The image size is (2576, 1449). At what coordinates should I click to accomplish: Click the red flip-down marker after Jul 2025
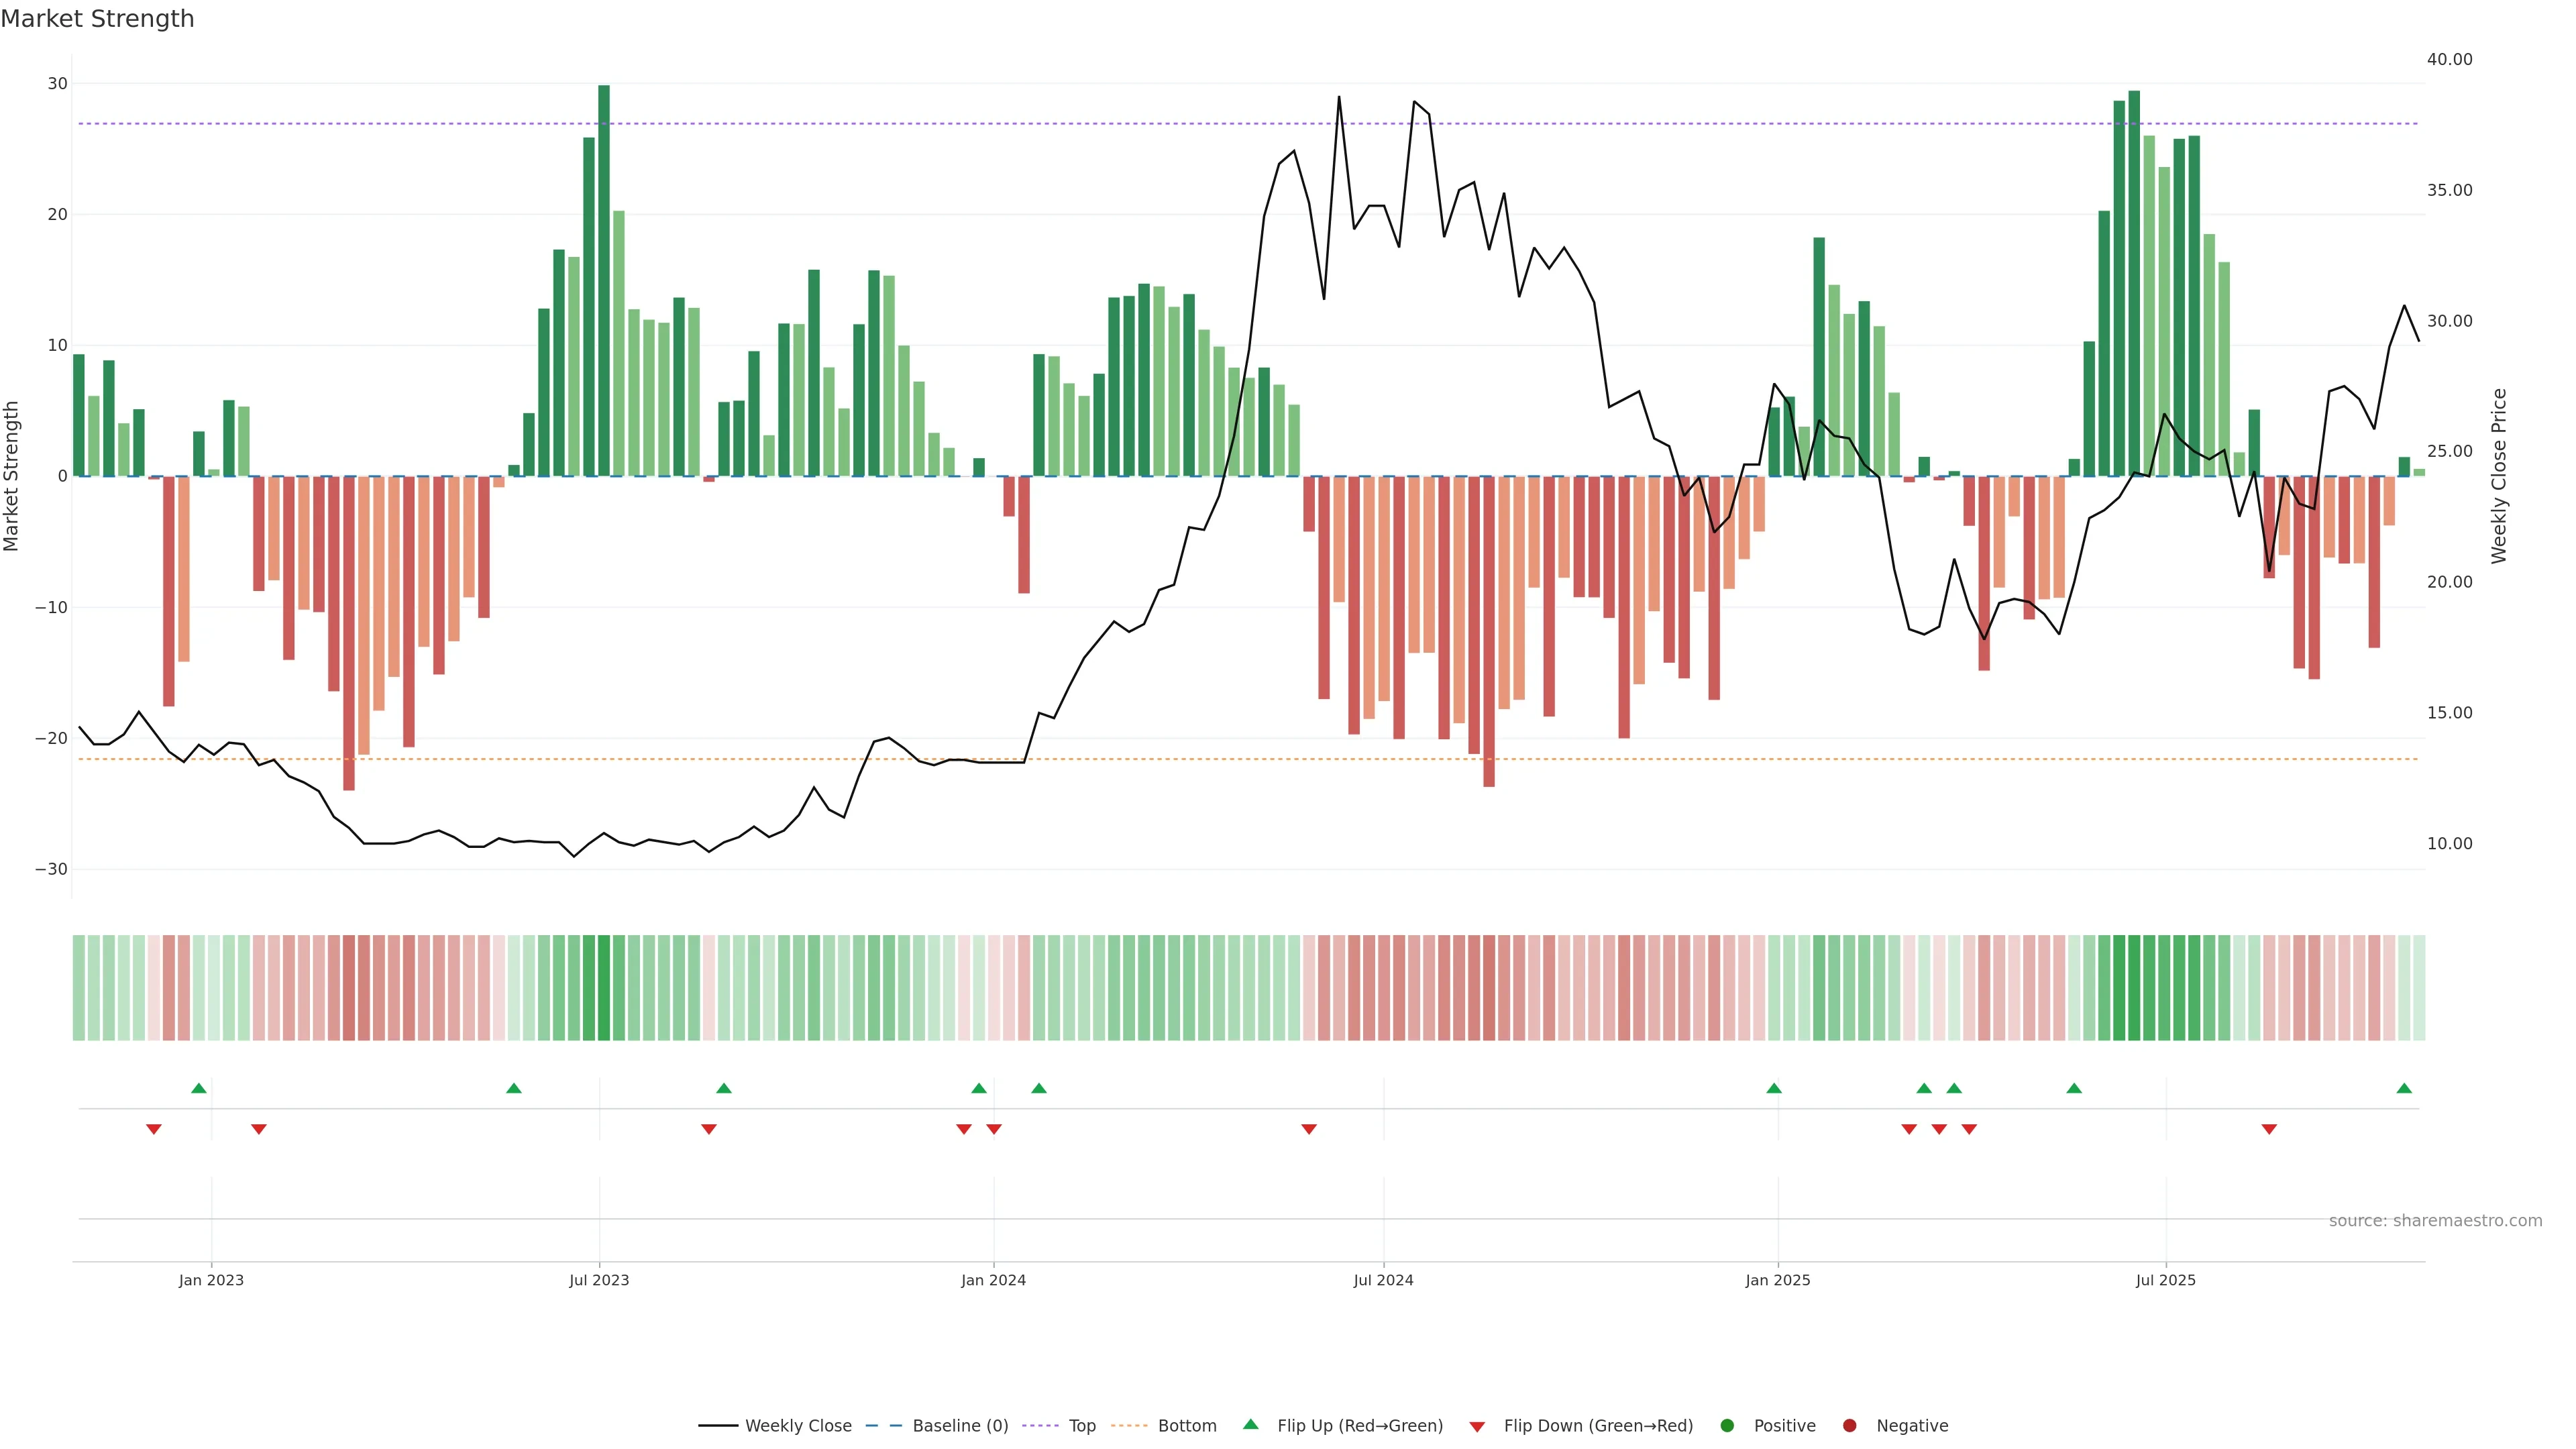click(x=2269, y=1129)
